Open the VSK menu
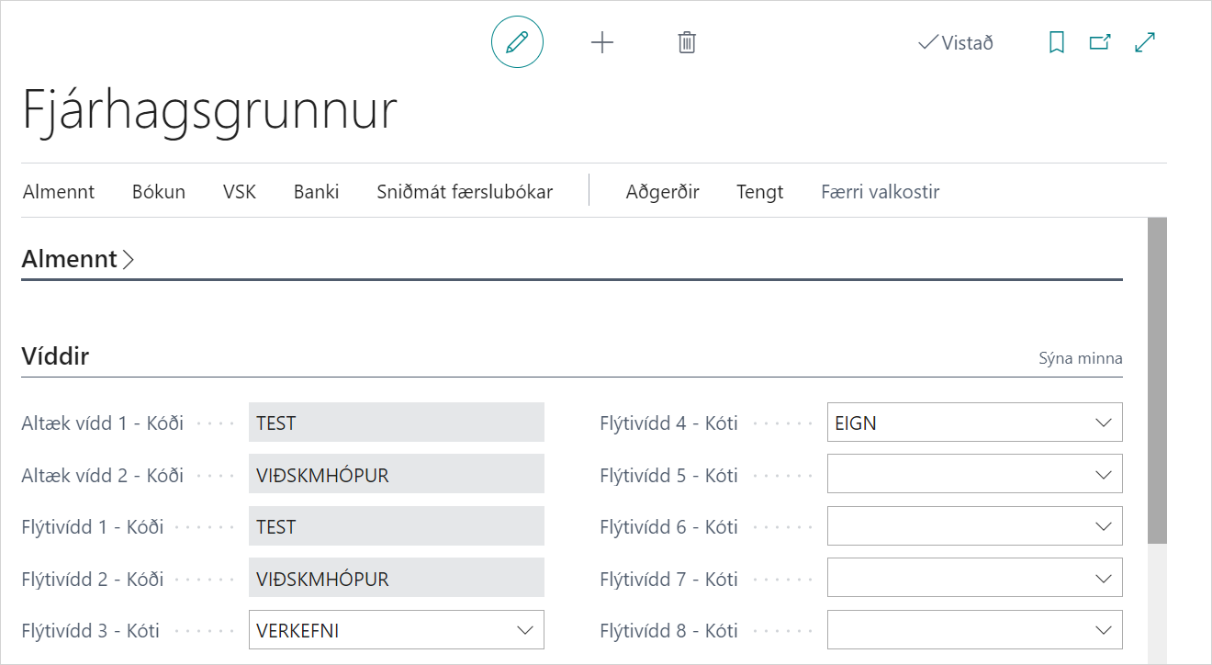 coord(240,192)
